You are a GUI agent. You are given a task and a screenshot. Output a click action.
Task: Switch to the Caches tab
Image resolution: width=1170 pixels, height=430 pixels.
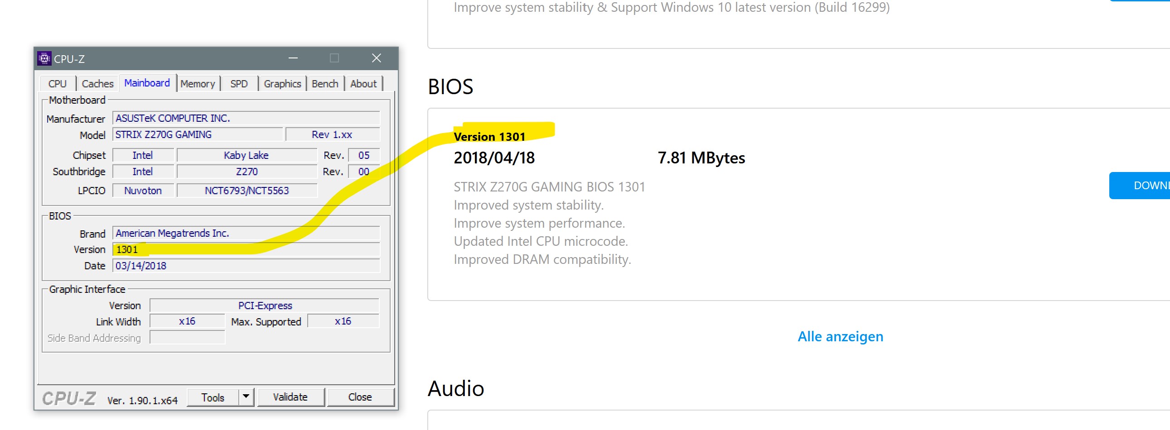[98, 84]
